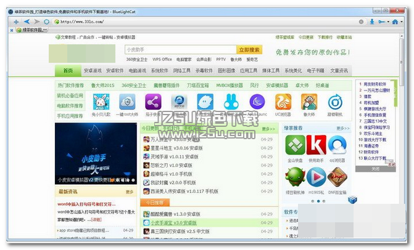Open downloads with the download arrow icon
The height and width of the screenshot is (250, 414).
[372, 22]
